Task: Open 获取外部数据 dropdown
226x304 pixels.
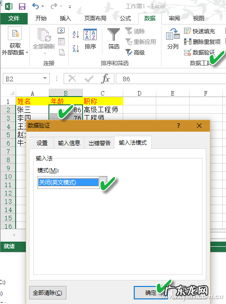Action: click(x=15, y=41)
